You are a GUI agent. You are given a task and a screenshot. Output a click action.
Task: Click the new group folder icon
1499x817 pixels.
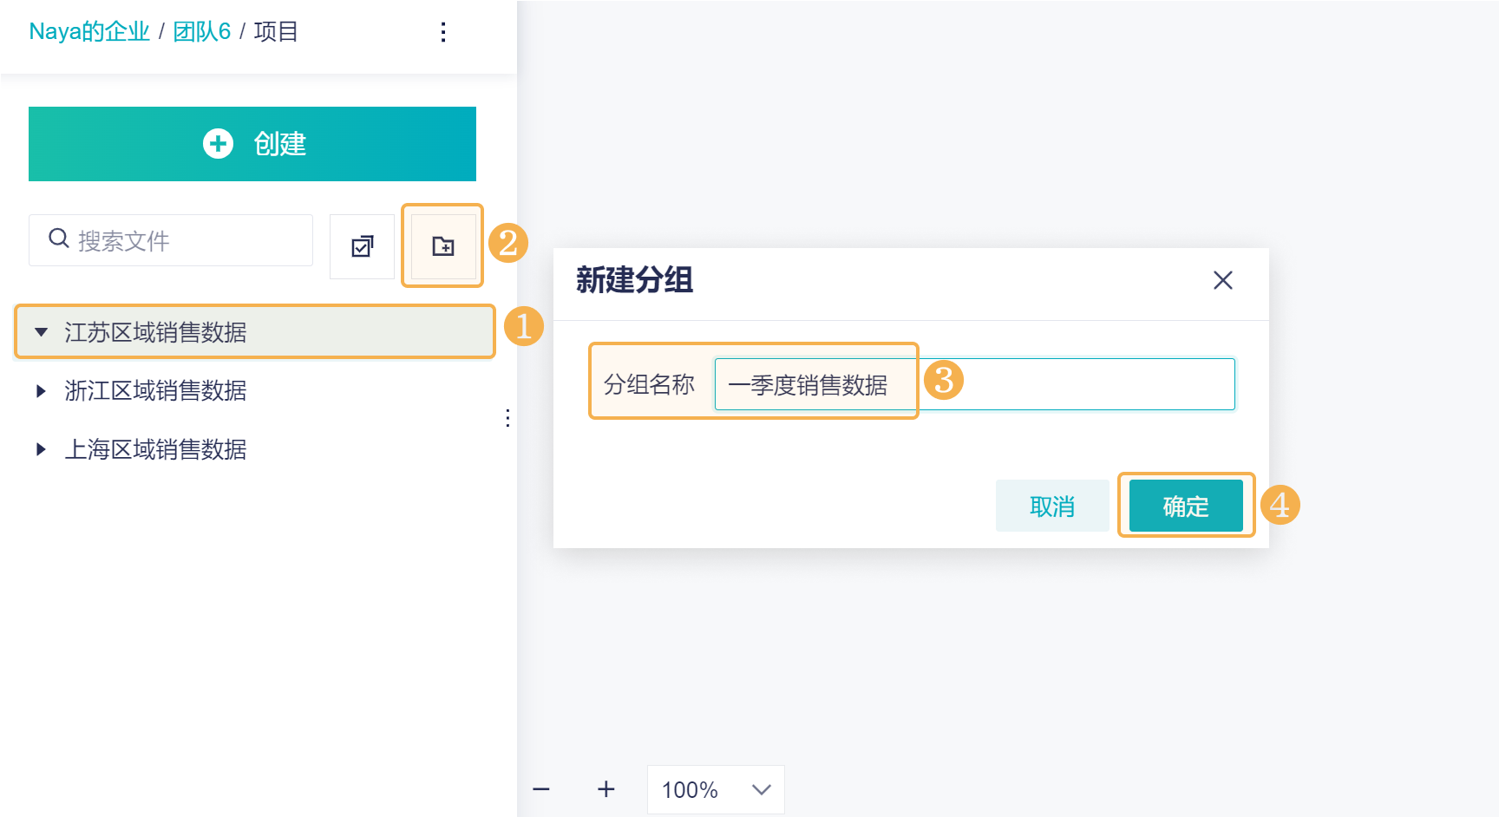click(x=443, y=246)
